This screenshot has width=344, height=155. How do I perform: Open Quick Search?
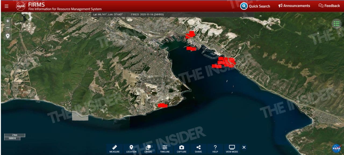(x=255, y=6)
